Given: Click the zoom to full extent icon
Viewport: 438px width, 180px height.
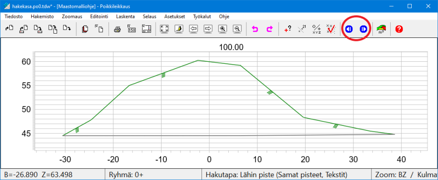Looking at the screenshot, I should 164,29.
